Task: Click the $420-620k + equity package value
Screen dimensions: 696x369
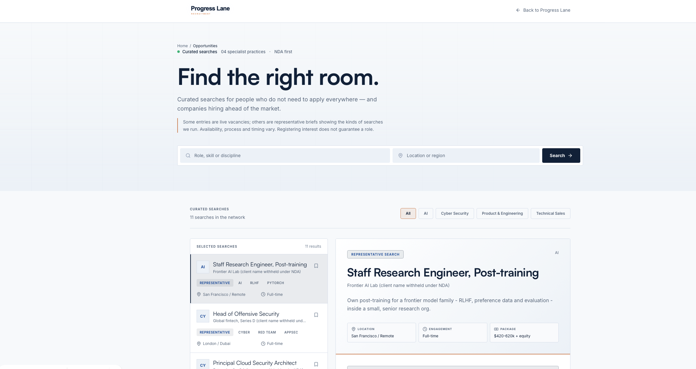Action: tap(512, 336)
